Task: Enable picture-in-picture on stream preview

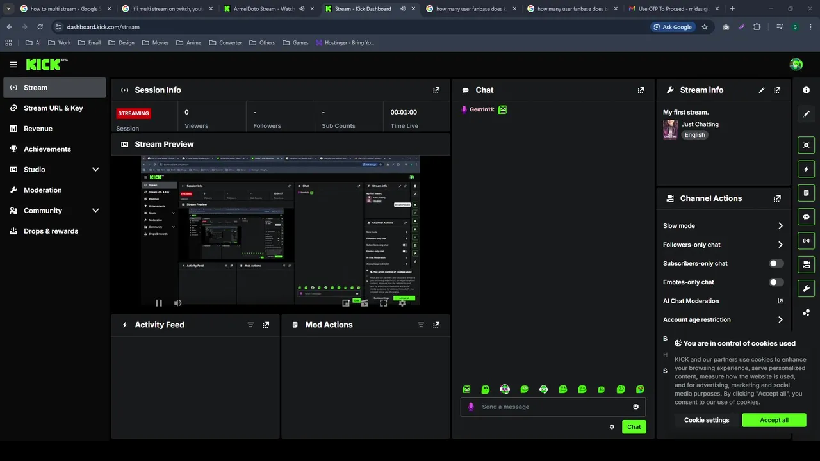Action: [x=346, y=303]
